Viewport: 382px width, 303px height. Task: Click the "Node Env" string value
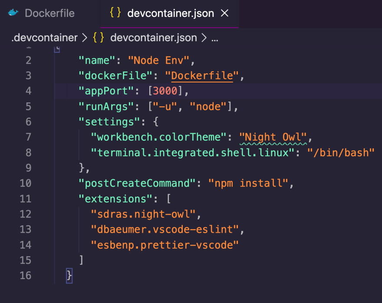coord(158,60)
